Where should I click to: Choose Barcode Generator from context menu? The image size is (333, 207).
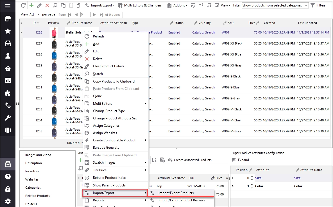115,148
